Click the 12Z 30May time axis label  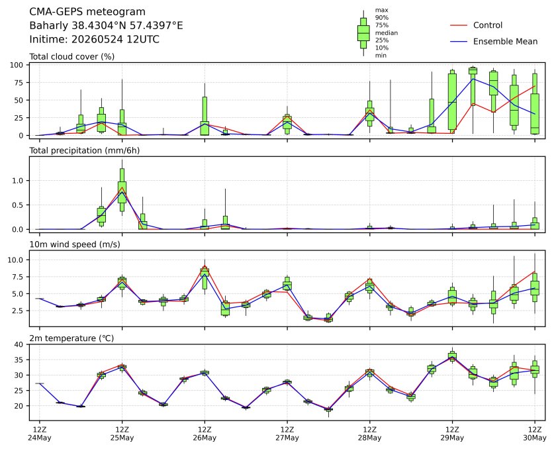pyautogui.click(x=535, y=434)
